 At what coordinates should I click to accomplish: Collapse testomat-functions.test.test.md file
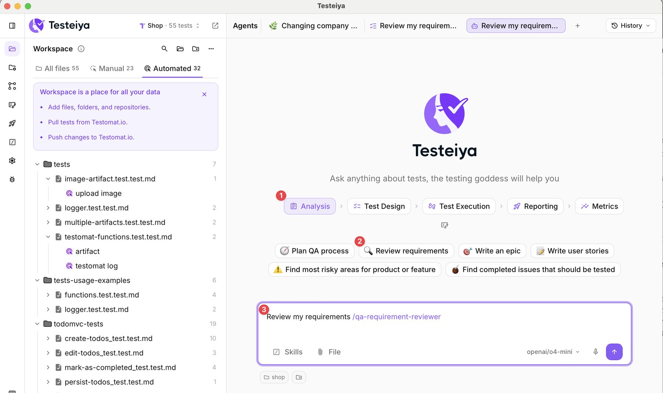(48, 237)
